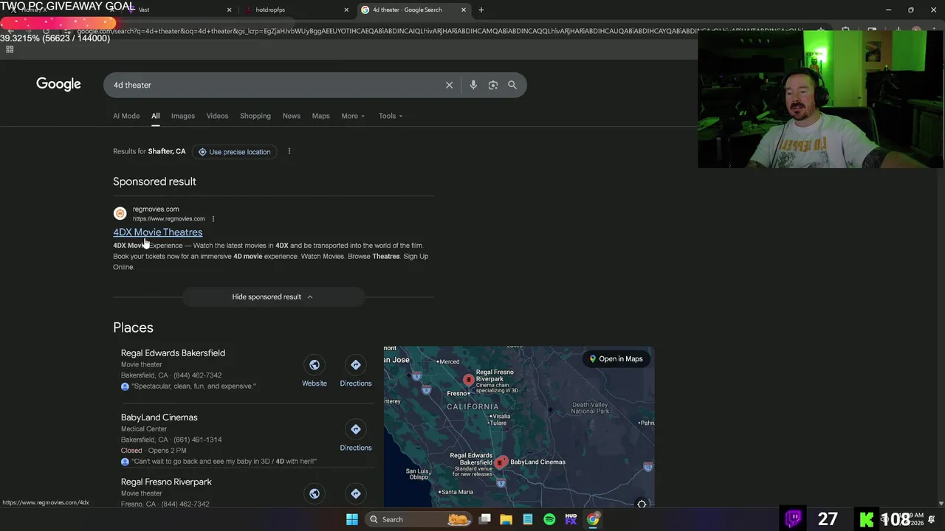Click Use precise location button

(x=235, y=152)
